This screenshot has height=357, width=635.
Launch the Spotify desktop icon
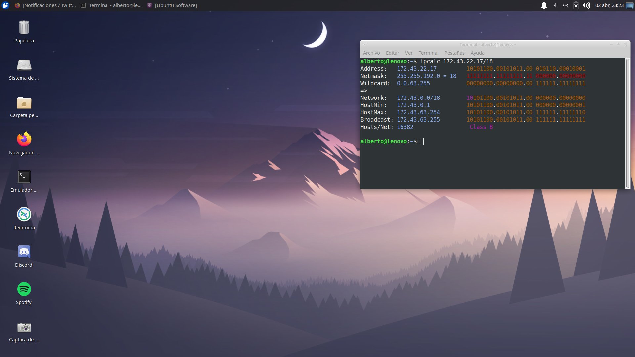(24, 289)
